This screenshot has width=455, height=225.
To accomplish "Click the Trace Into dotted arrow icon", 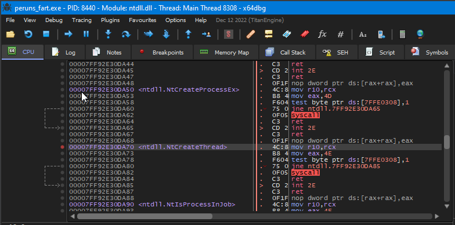I will pyautogui.click(x=149, y=34).
